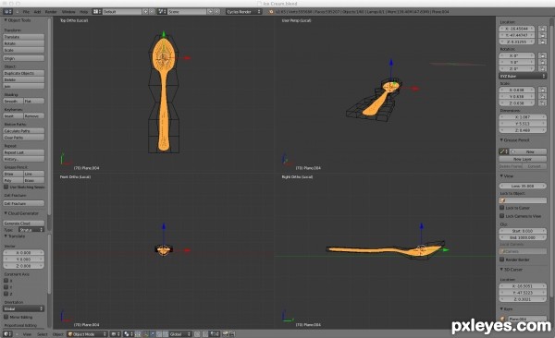Enable the Mirror Editing checkbox
Screen dimensions: 555x338
pyautogui.click(x=6, y=317)
